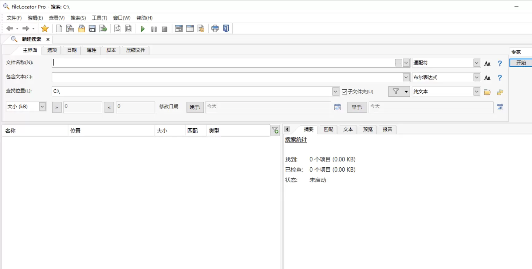Image resolution: width=532 pixels, height=269 pixels.
Task: Switch to the 匹配 results tab
Action: coord(328,129)
